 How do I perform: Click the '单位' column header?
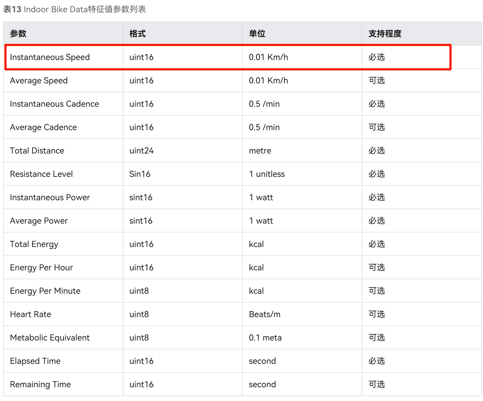click(257, 34)
